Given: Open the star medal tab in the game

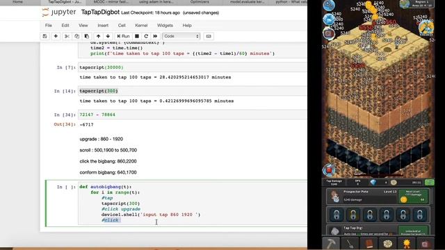Looking at the screenshot, I should (406, 243).
